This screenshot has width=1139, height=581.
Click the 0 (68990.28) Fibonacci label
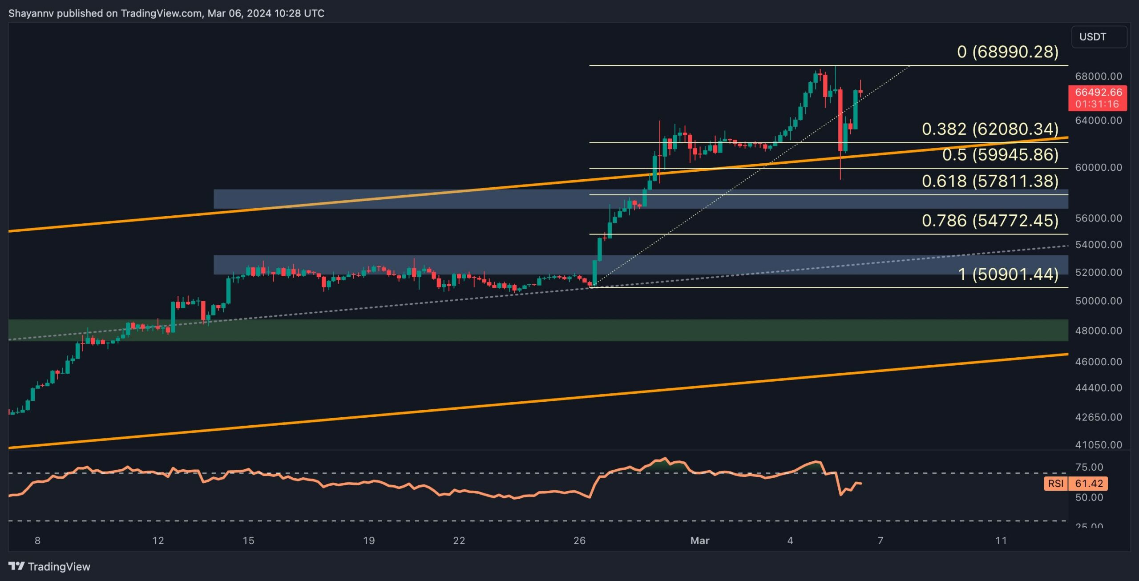(1007, 52)
